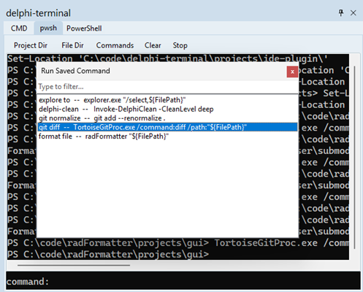Screen dimensions: 363x292
Task: Click the terminal vertical scrollbar
Action: [354, 157]
